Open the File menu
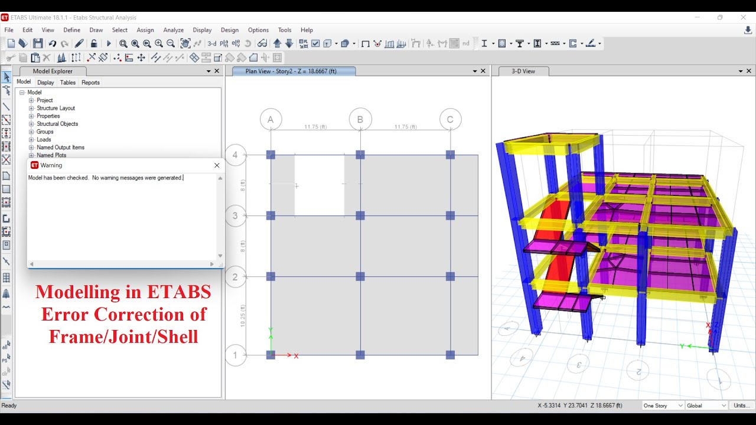This screenshot has width=756, height=425. (9, 30)
